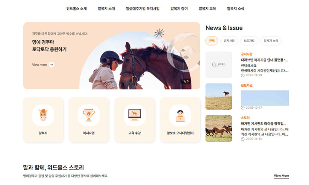The height and width of the screenshot is (185, 309).
Task: Click the clock icon next to 2025-11-29
Action: click(242, 75)
